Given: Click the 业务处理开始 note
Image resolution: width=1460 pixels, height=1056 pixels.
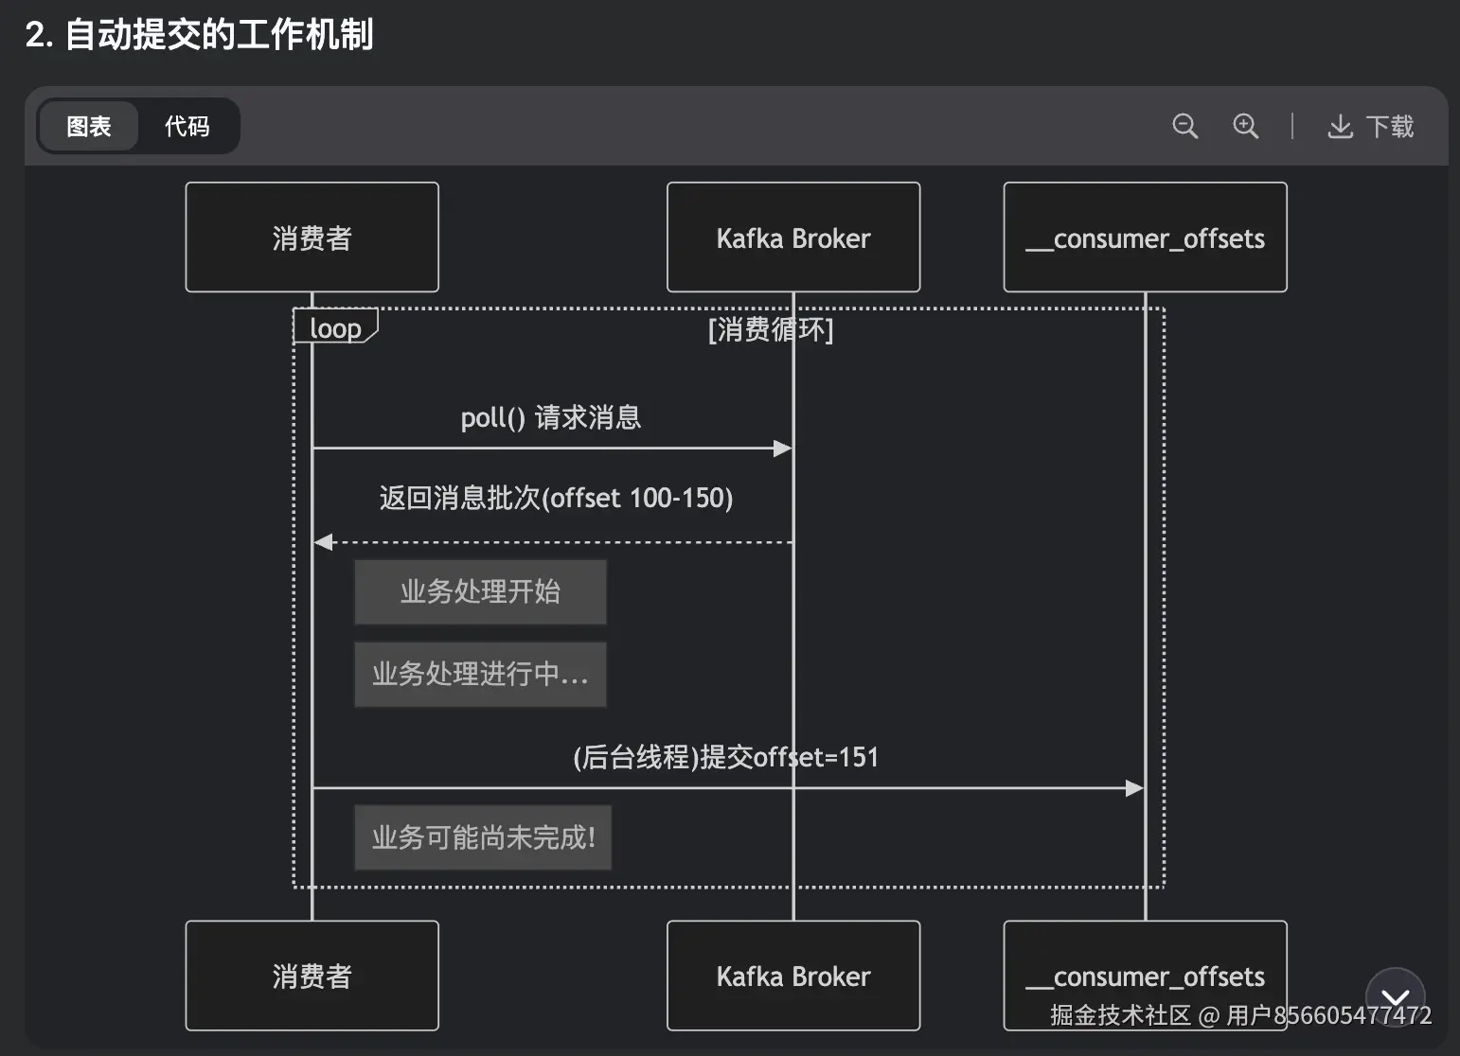Looking at the screenshot, I should click(x=480, y=591).
